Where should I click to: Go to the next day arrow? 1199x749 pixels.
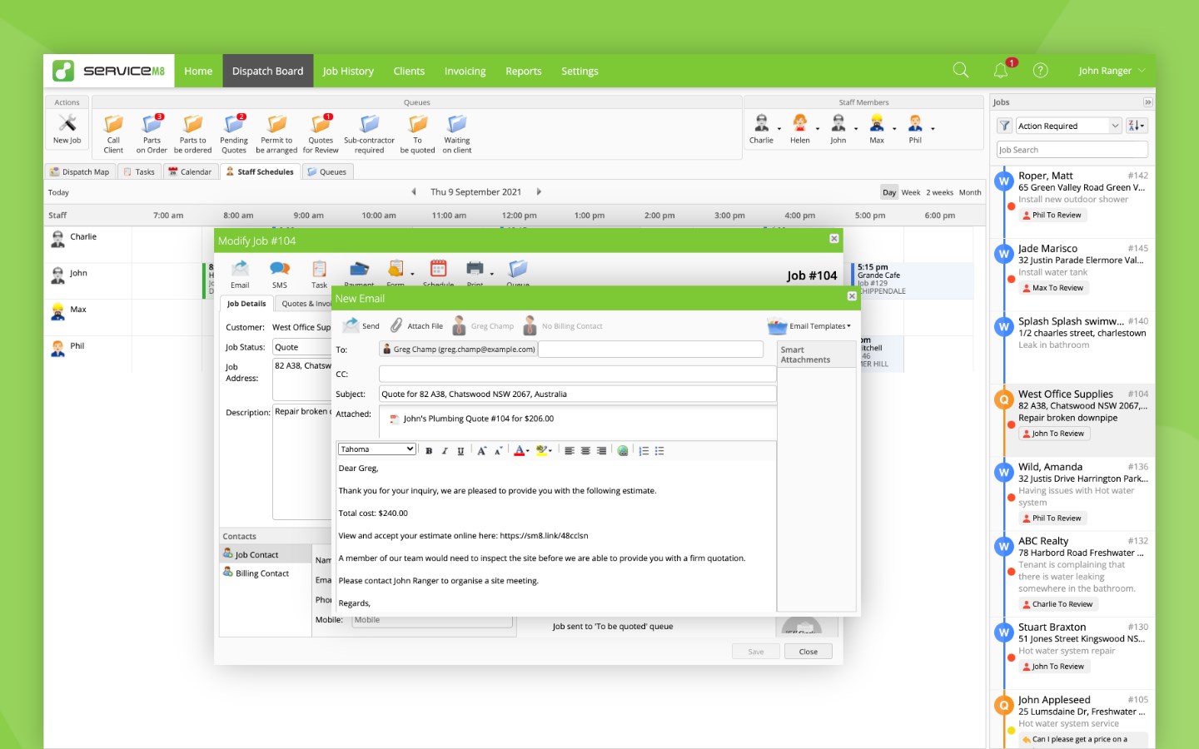click(539, 191)
